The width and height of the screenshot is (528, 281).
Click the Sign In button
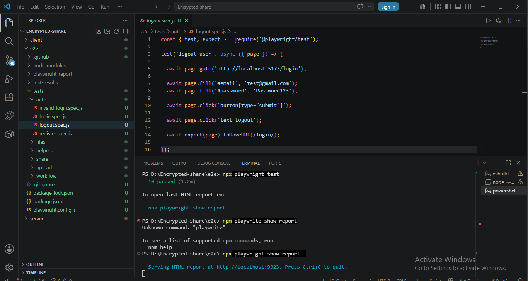click(x=388, y=7)
